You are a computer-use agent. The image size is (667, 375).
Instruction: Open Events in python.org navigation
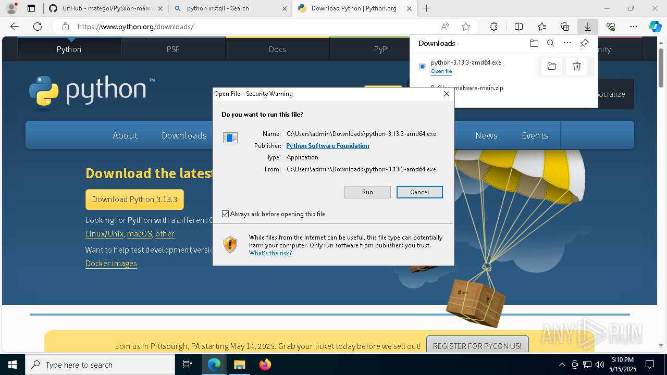[535, 135]
